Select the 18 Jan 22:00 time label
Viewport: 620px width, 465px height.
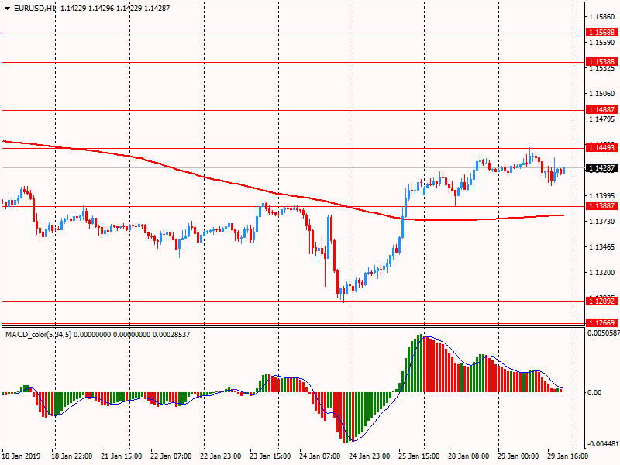72,457
